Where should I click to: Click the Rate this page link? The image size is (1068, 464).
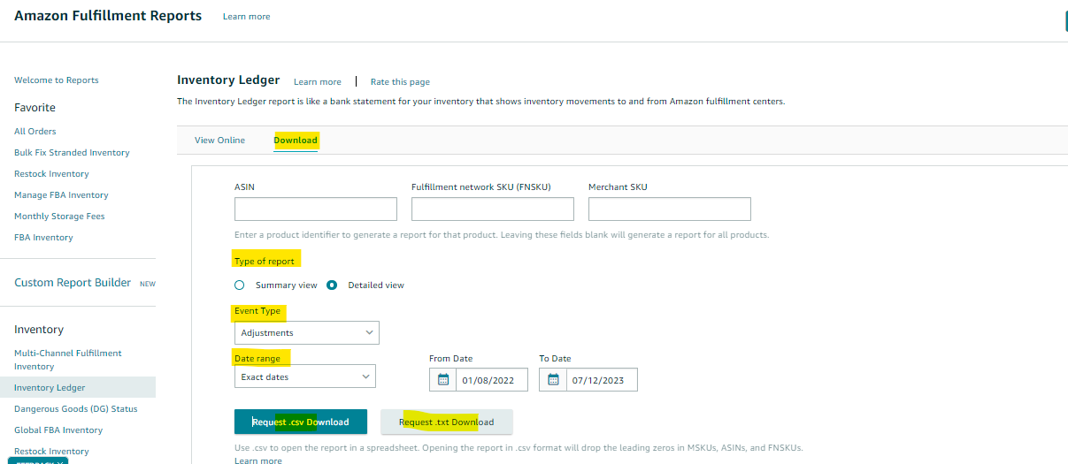(400, 82)
